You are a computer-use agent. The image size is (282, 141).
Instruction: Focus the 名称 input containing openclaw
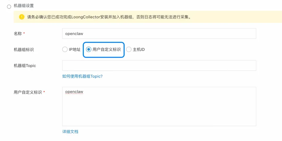point(159,34)
